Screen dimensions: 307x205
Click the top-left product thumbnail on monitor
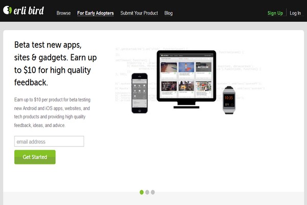pos(169,67)
